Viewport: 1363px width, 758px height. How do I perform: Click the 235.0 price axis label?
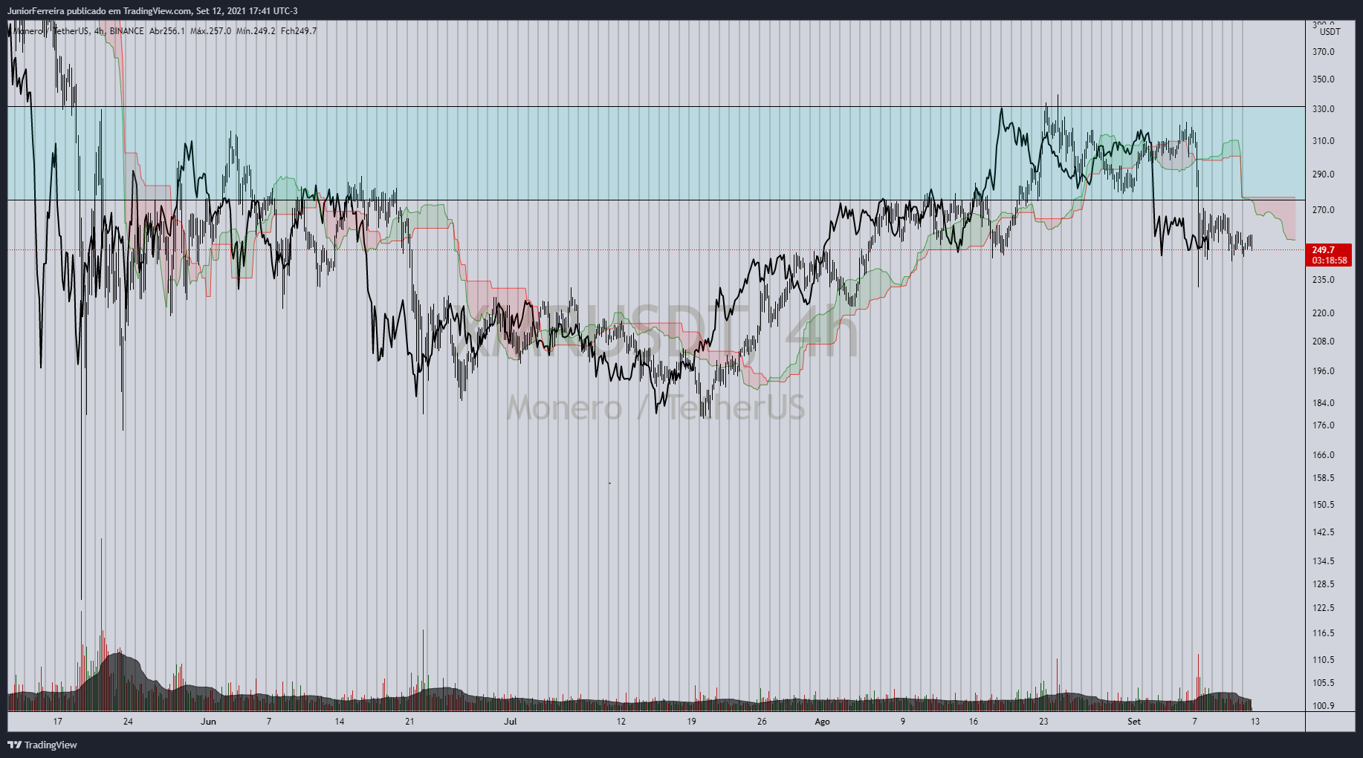pyautogui.click(x=1323, y=280)
